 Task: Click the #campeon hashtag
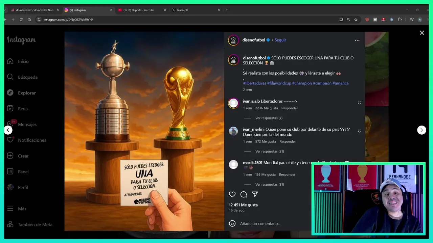tap(322, 83)
